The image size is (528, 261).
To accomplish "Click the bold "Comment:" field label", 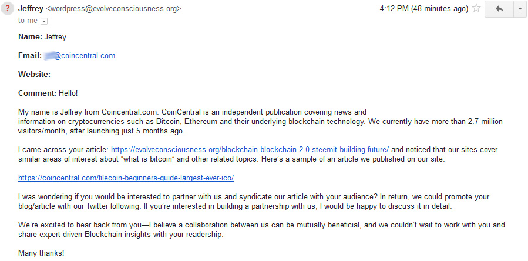I will [38, 93].
